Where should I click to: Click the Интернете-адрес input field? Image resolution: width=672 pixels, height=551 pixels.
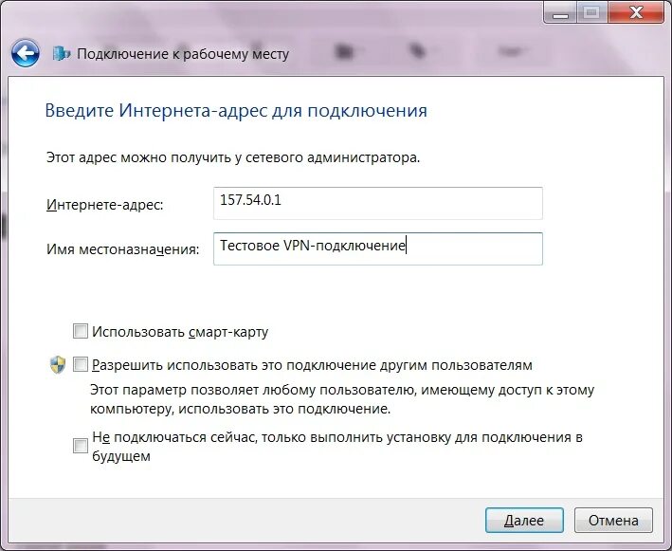coord(378,203)
